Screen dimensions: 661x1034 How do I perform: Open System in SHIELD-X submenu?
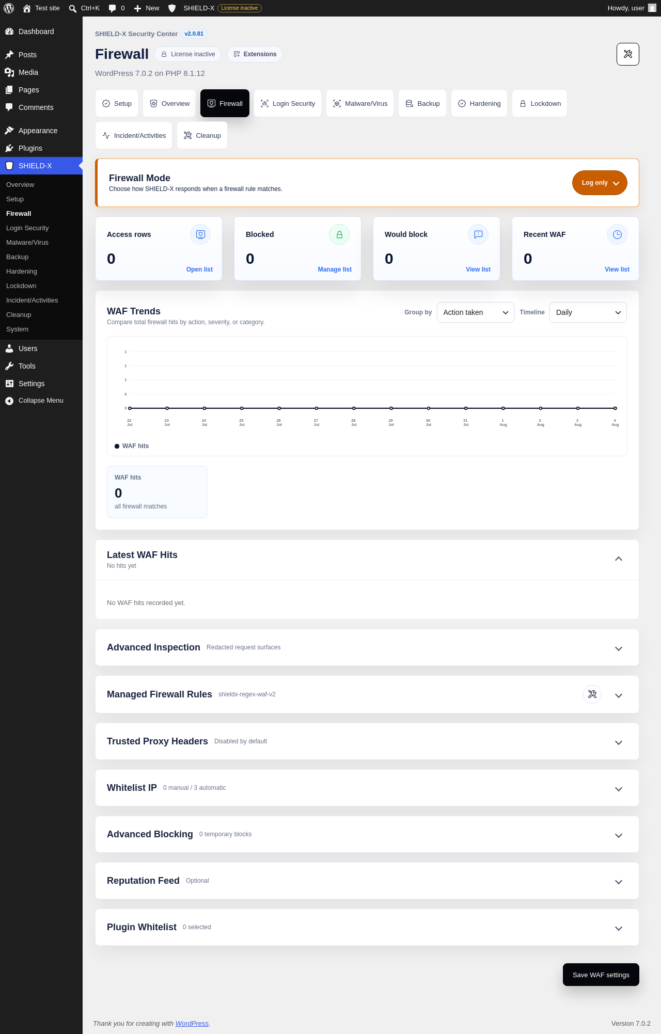41,329
